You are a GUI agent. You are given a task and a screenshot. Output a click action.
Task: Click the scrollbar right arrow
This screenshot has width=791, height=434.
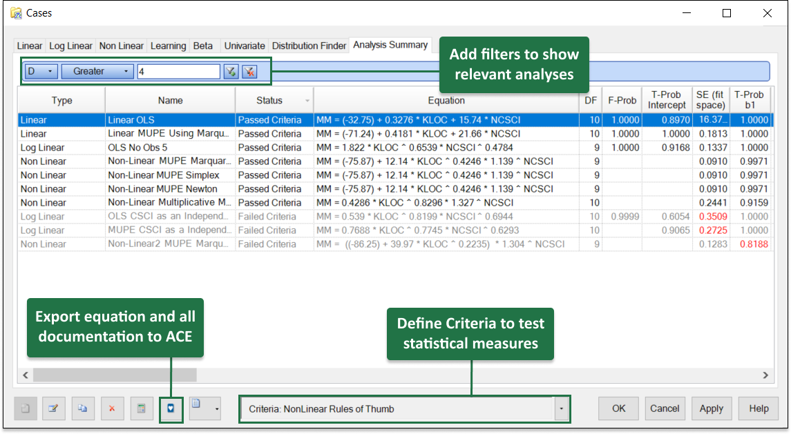765,375
